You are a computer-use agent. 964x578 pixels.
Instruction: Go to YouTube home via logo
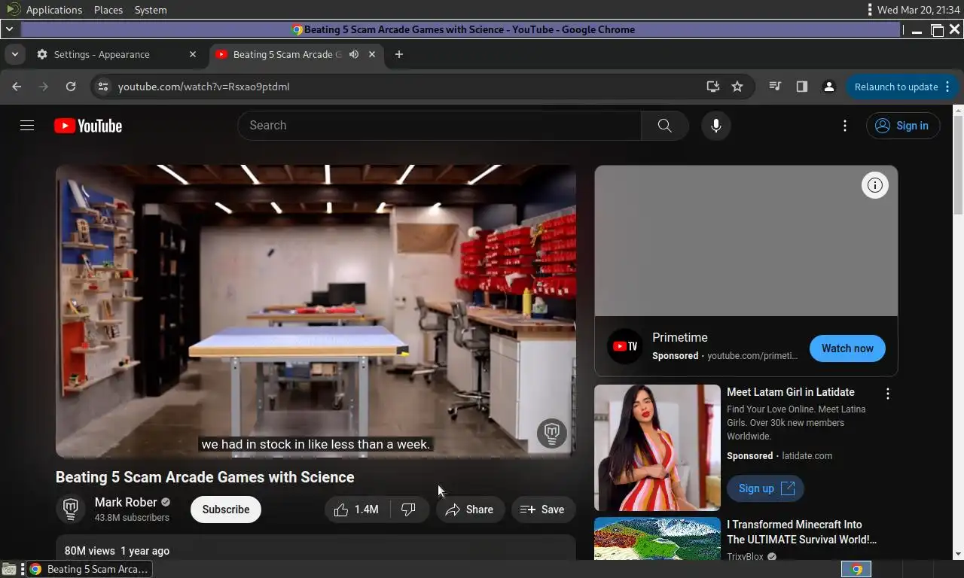[88, 126]
